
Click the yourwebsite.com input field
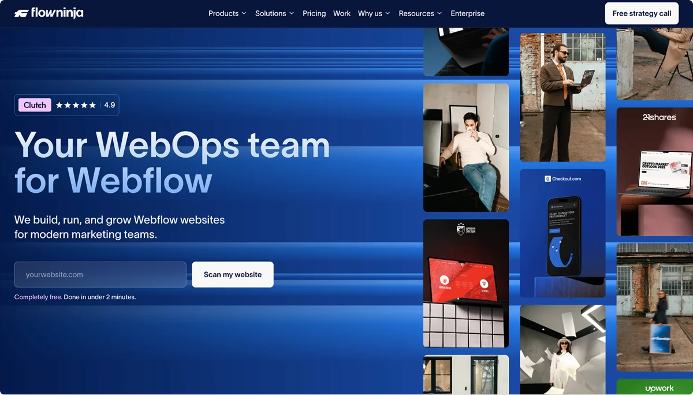tap(100, 274)
